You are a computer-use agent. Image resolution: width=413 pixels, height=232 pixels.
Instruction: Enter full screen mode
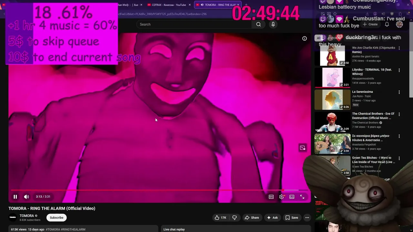click(x=302, y=197)
